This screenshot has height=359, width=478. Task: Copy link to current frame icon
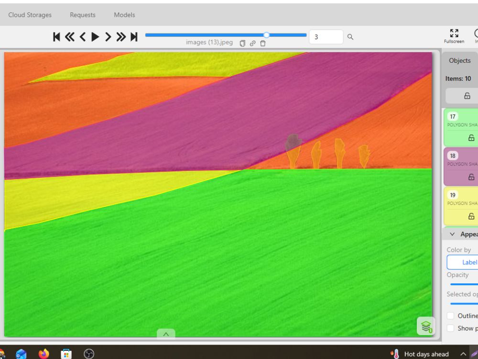point(252,44)
